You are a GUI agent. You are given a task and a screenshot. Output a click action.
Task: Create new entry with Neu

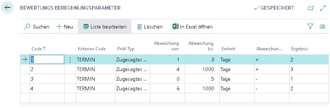point(65,27)
